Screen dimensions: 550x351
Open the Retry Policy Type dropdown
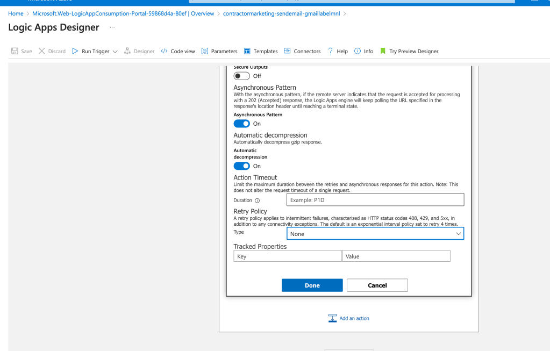[x=375, y=234]
